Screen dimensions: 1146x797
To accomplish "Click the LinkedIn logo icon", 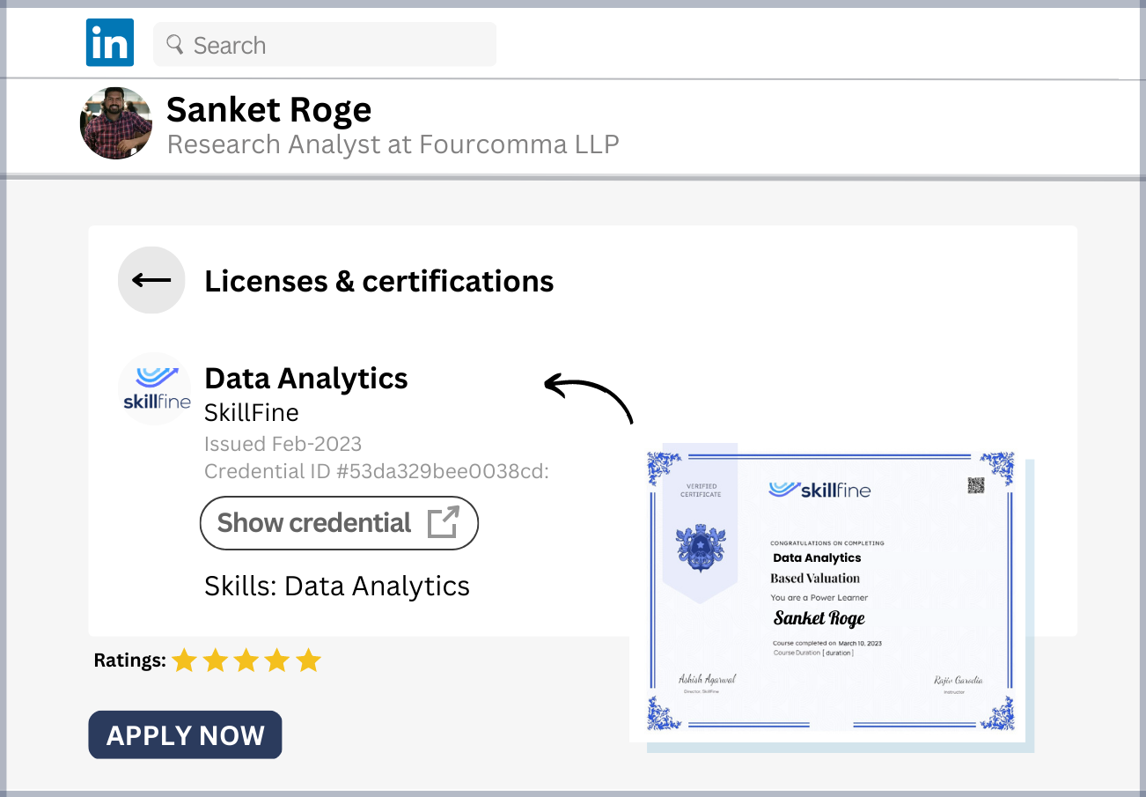I will click(110, 44).
